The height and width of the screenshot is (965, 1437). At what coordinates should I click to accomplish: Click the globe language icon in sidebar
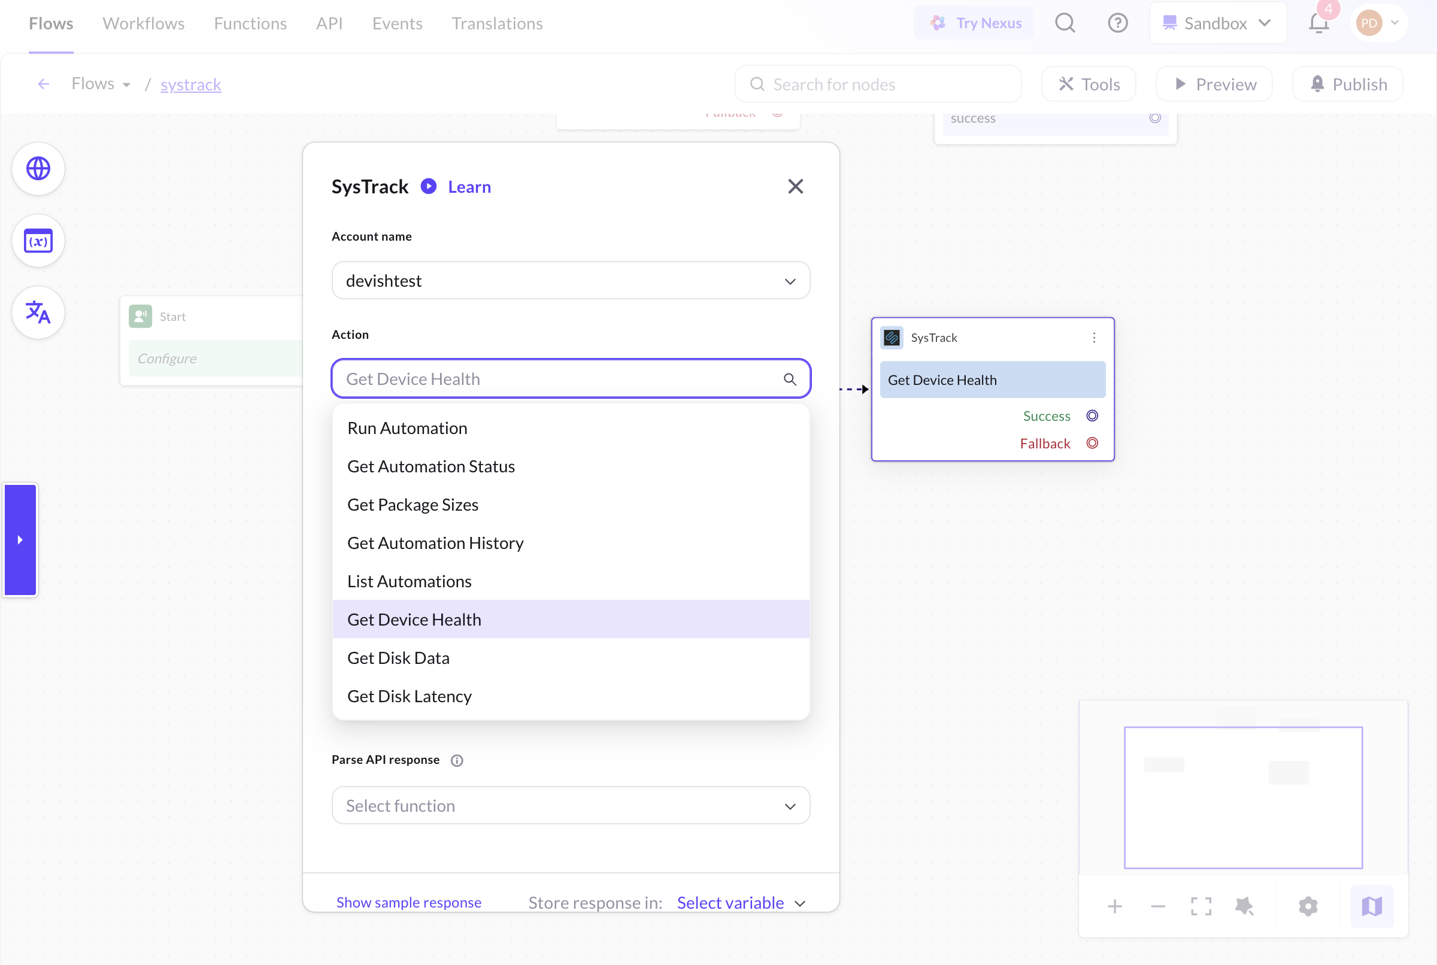38,169
